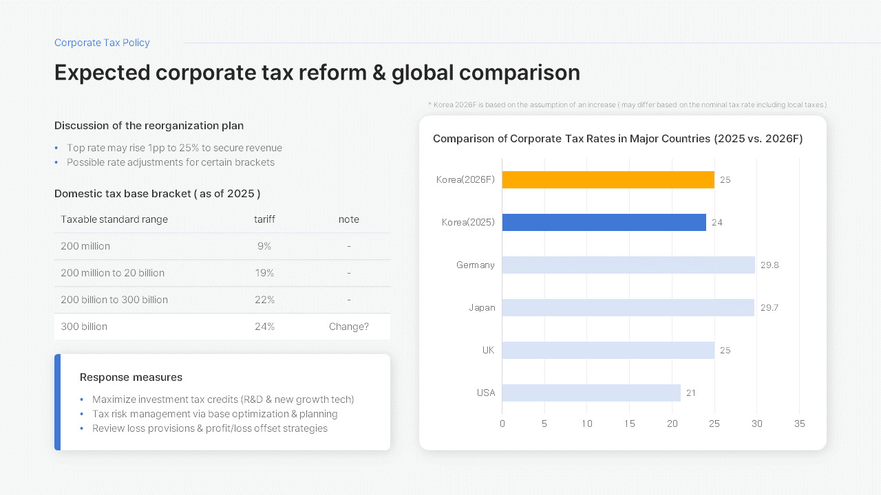The height and width of the screenshot is (495, 881).
Task: Click the "22%" tariff cell
Action: (x=264, y=300)
